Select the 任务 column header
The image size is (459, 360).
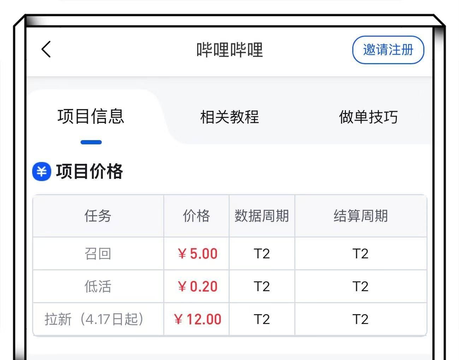point(98,216)
